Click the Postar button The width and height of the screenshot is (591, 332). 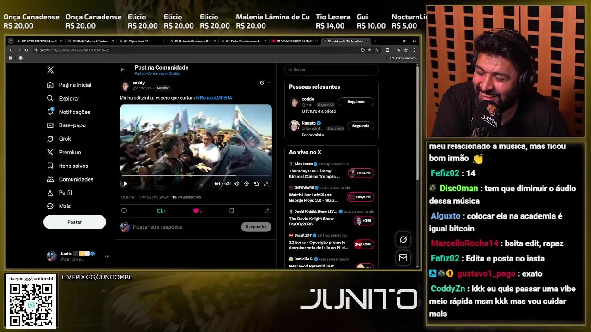(x=75, y=222)
